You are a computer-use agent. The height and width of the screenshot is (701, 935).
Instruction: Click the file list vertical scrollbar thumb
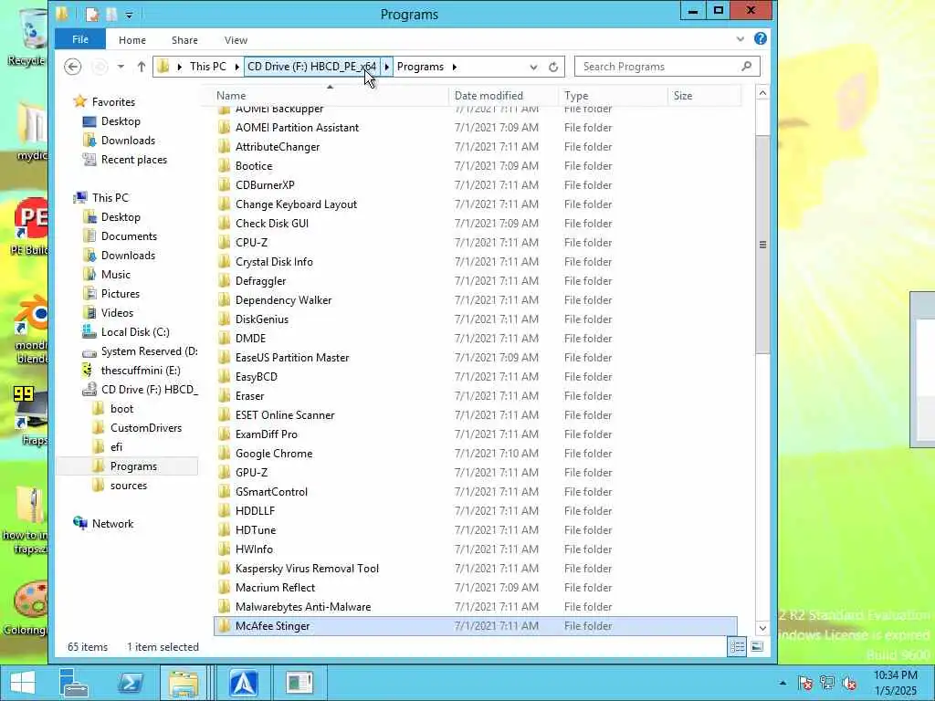click(762, 245)
